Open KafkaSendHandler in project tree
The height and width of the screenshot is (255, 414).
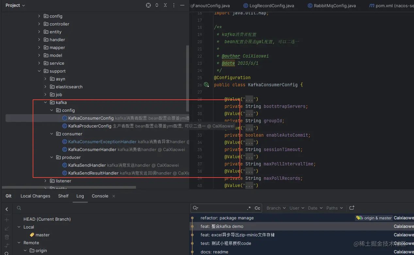pyautogui.click(x=87, y=165)
